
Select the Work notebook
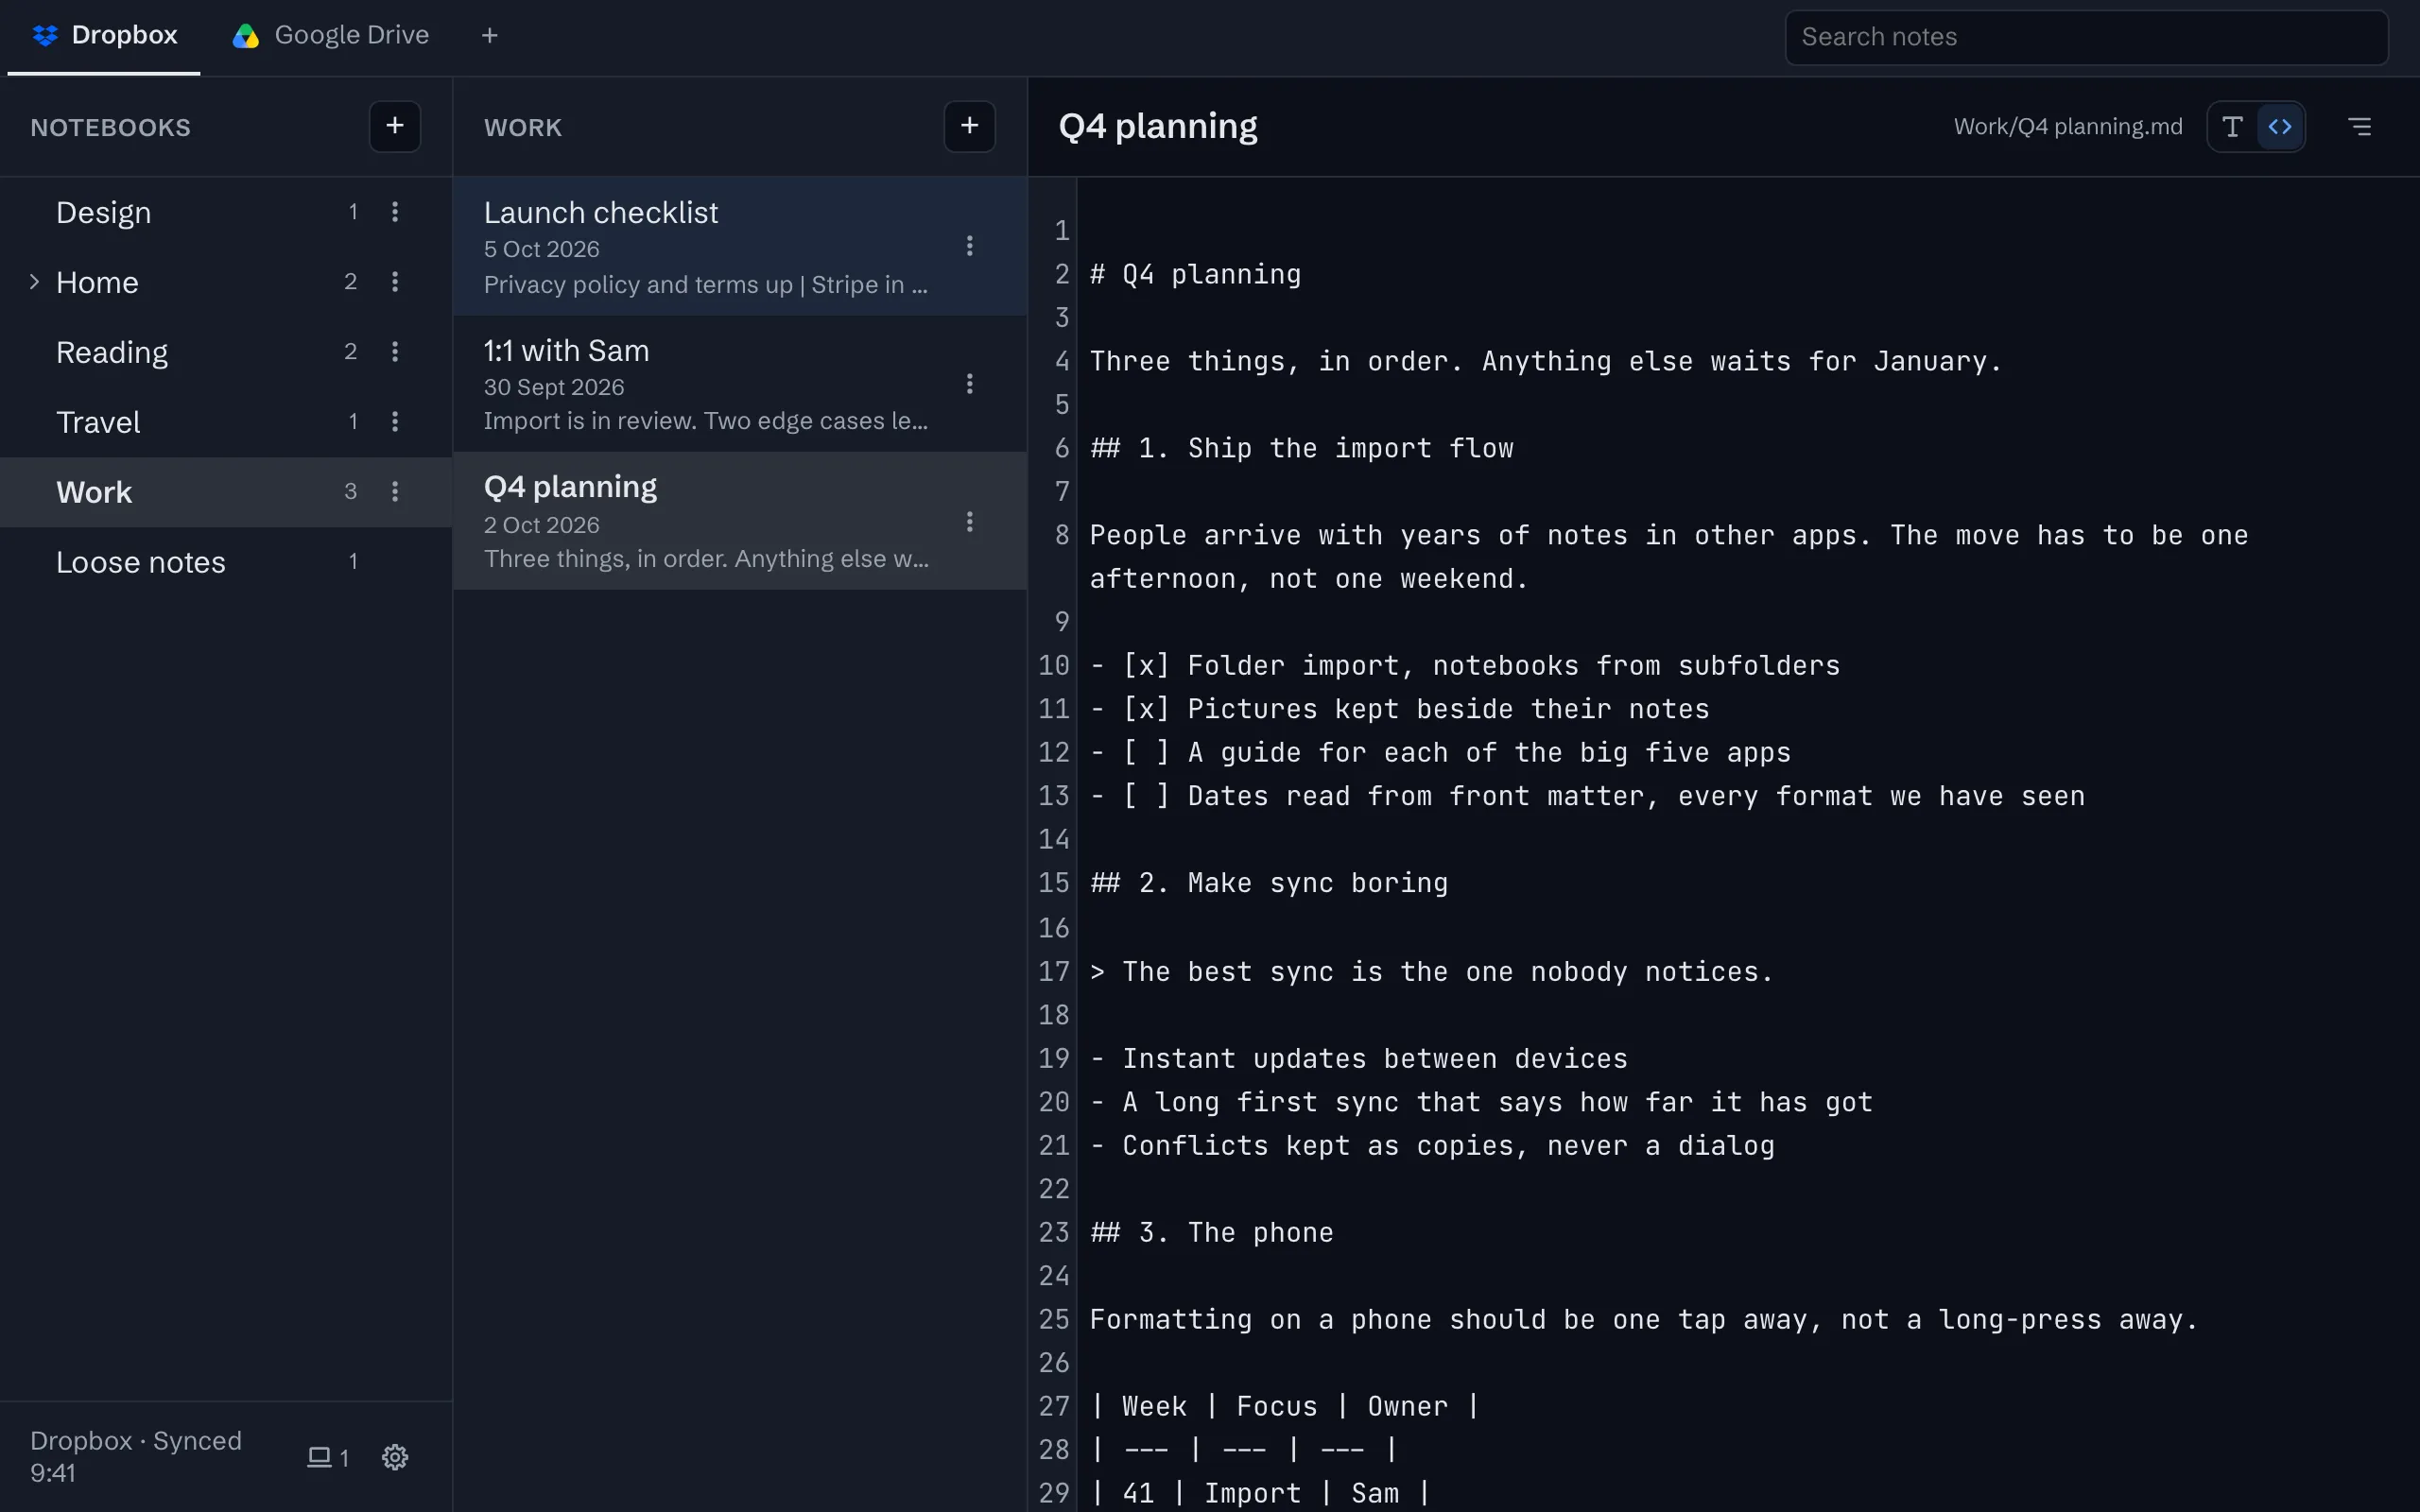point(226,492)
